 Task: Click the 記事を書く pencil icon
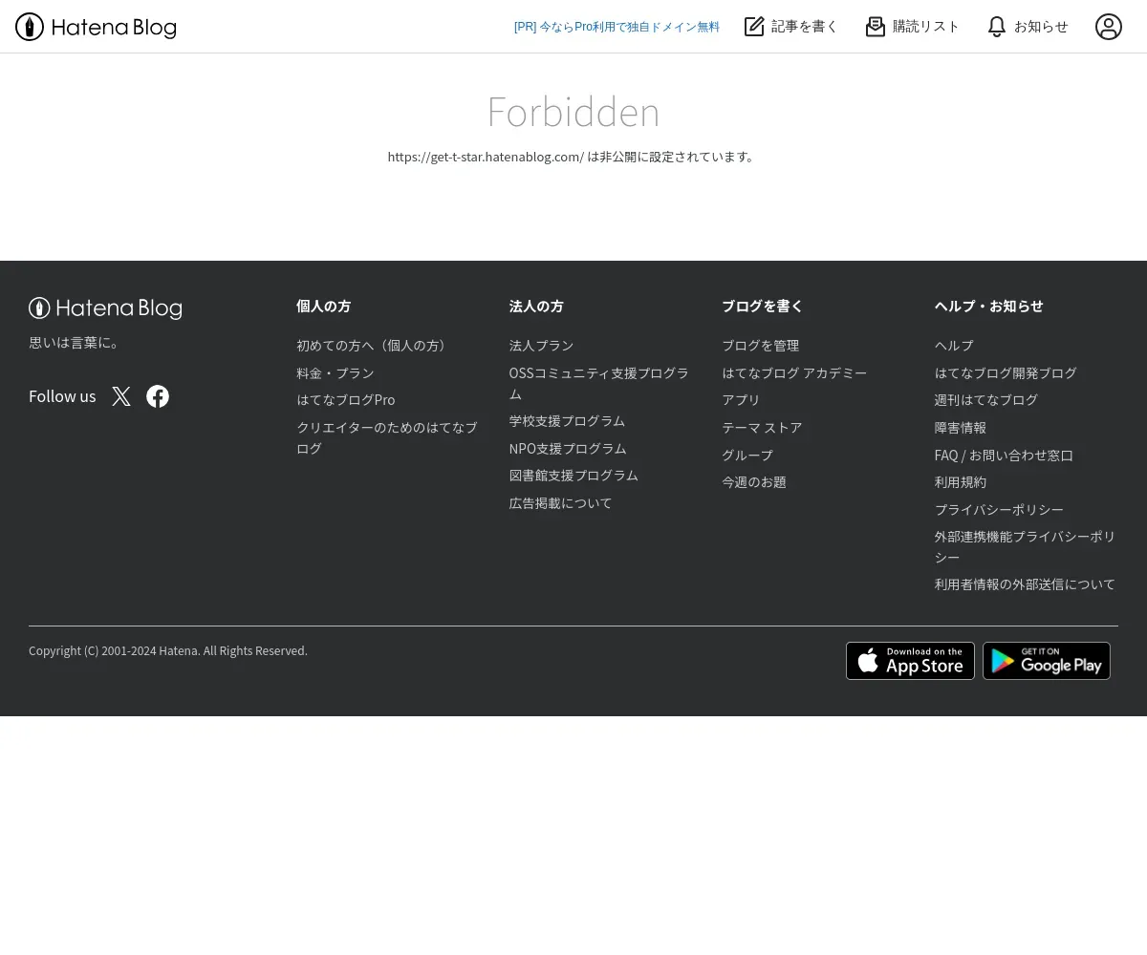point(754,27)
